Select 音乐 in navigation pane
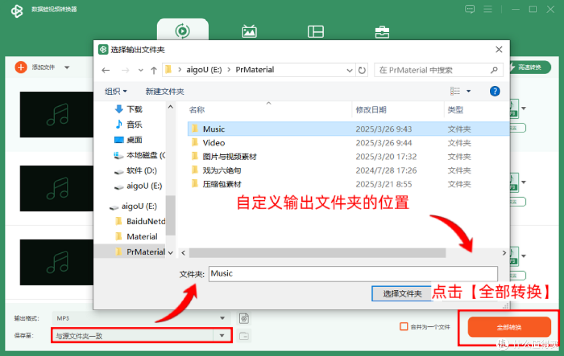 [134, 125]
